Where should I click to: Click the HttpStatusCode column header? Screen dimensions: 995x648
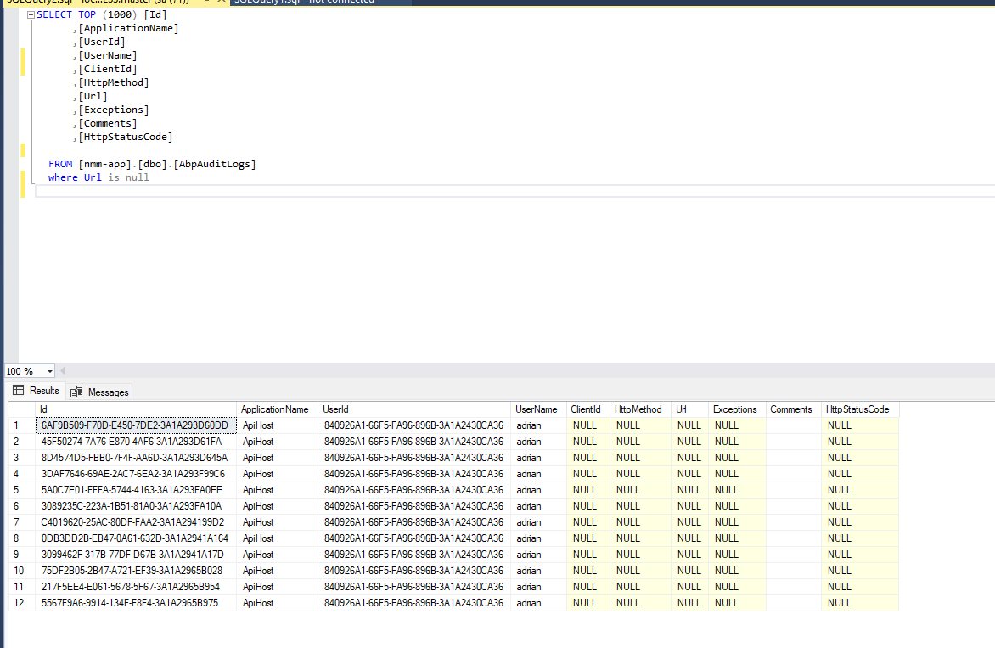pos(858,409)
